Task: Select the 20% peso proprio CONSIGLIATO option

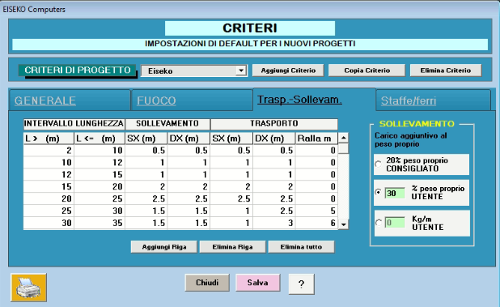Action: click(x=378, y=164)
